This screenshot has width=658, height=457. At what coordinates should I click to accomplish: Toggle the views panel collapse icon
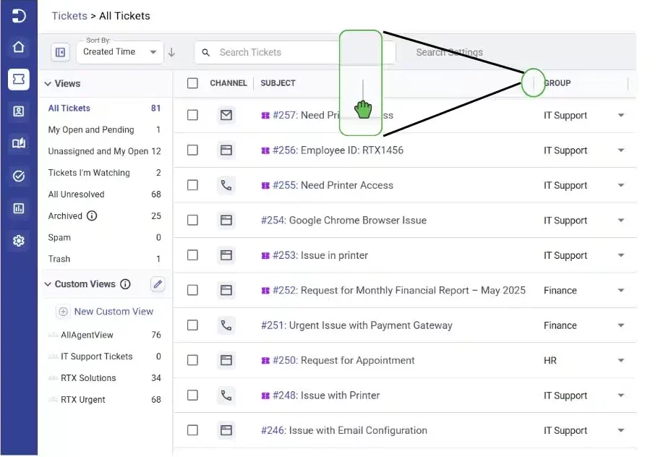(61, 53)
